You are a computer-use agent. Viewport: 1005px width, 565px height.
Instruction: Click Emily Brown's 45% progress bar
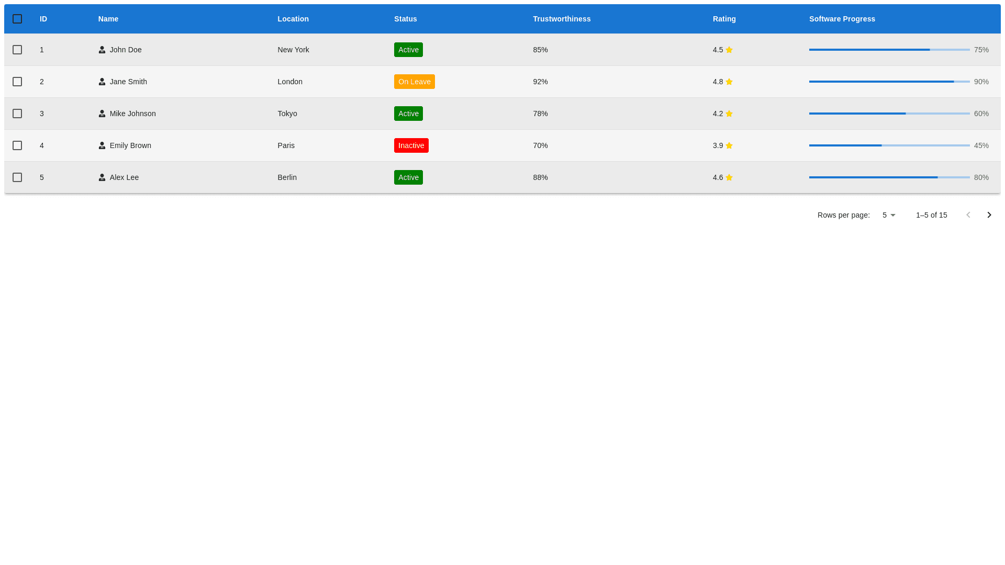[889, 145]
